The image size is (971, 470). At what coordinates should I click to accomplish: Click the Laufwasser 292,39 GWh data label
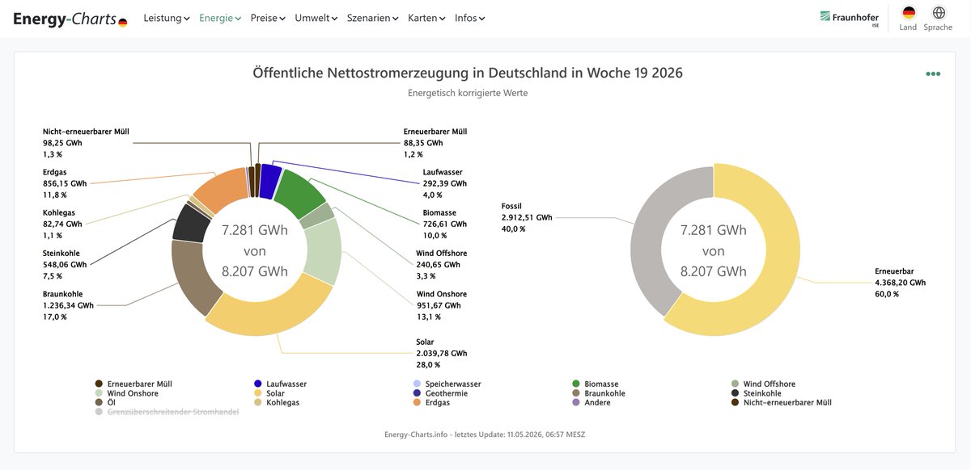[445, 183]
